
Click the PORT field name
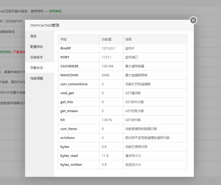pos(65,57)
